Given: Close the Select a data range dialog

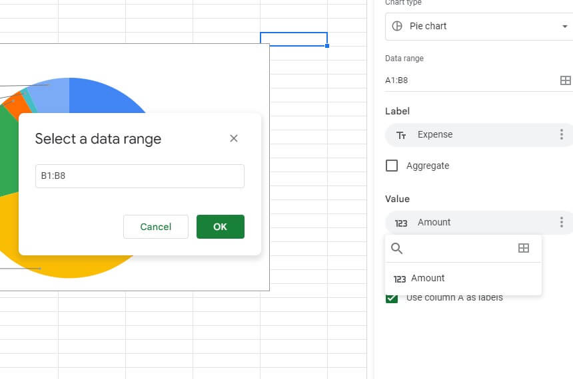Looking at the screenshot, I should (233, 138).
